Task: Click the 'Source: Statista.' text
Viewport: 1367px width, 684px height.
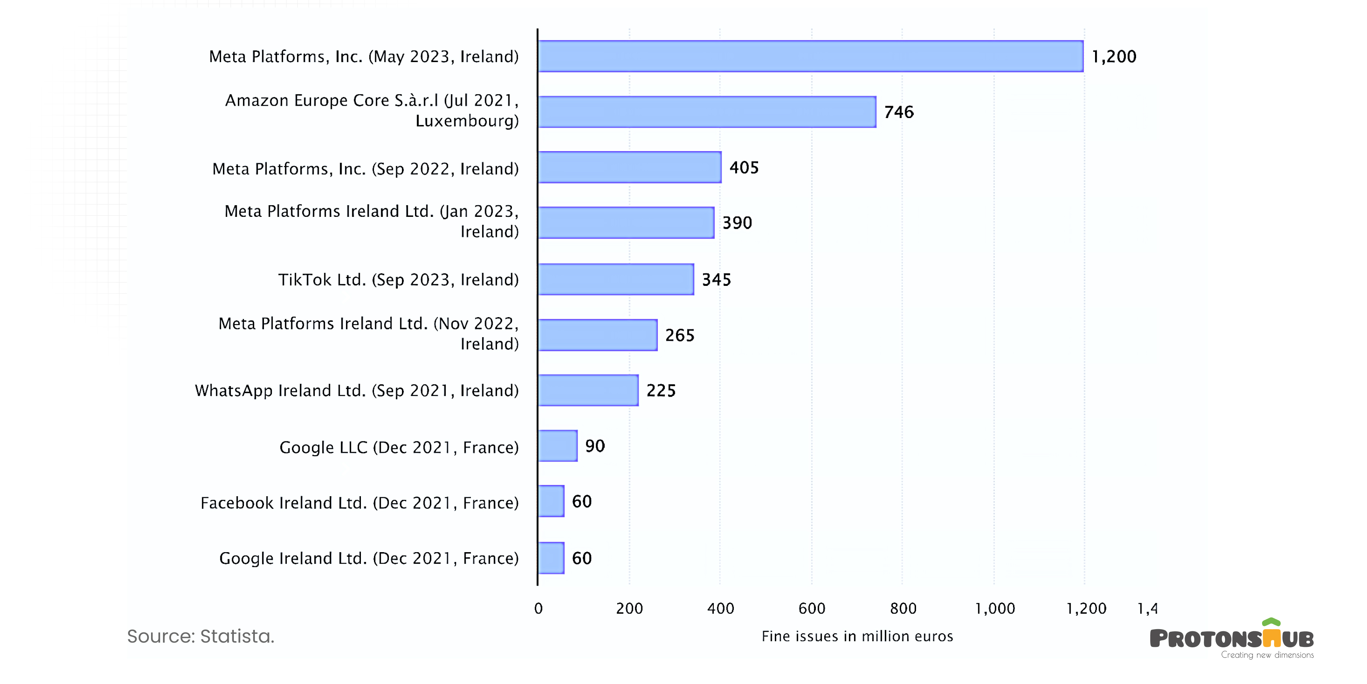Action: pyautogui.click(x=200, y=636)
